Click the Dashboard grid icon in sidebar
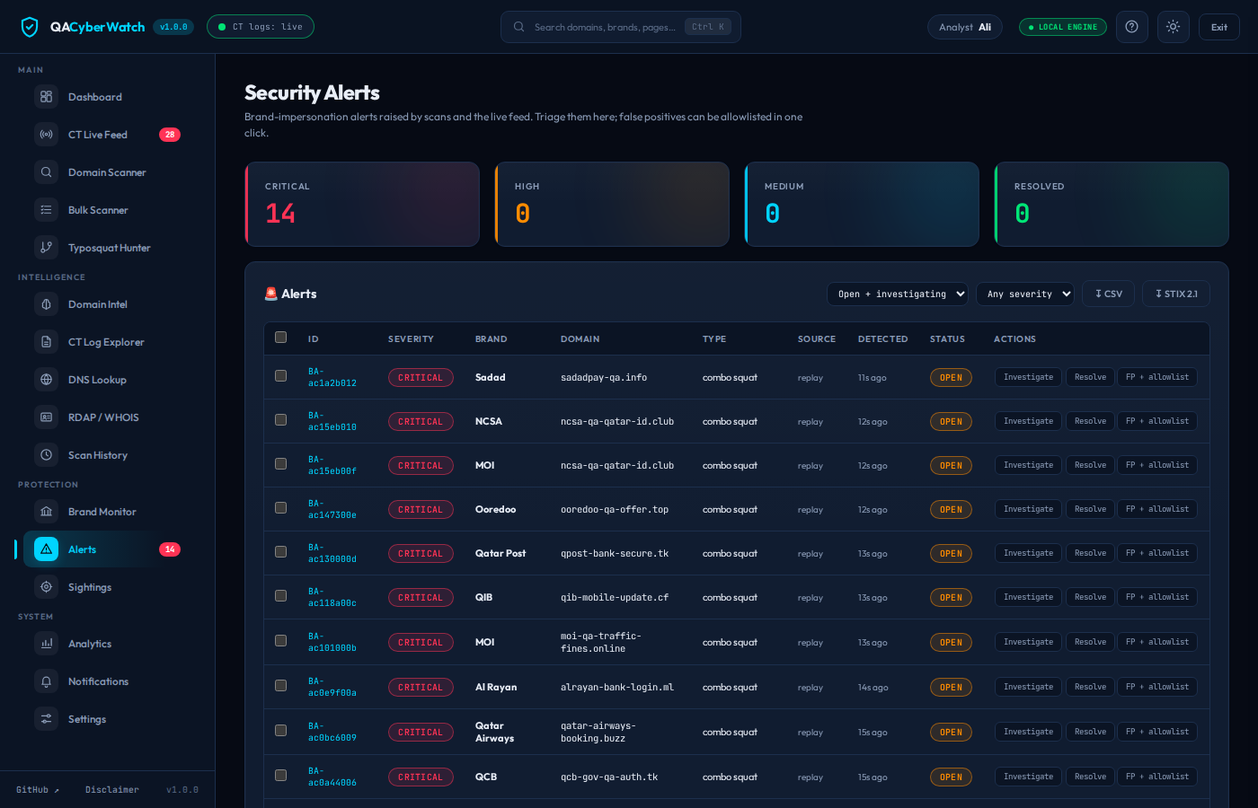Image resolution: width=1258 pixels, height=808 pixels. click(47, 97)
